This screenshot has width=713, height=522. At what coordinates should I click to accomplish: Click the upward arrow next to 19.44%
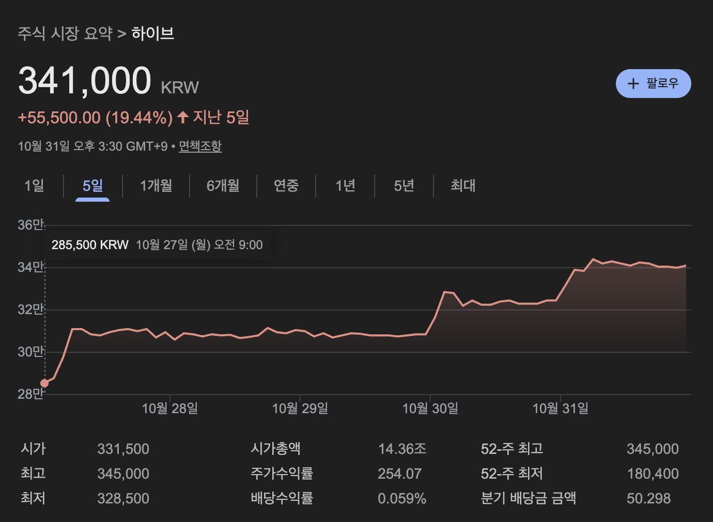pyautogui.click(x=182, y=117)
